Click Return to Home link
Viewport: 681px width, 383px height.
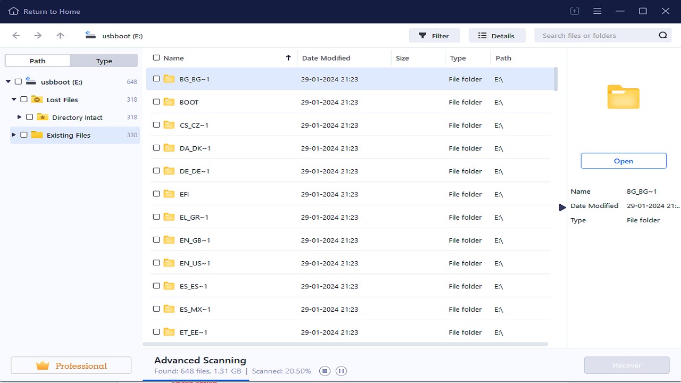[x=52, y=11]
